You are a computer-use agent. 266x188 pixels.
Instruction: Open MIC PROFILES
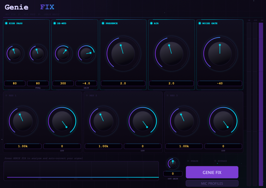tap(212, 184)
